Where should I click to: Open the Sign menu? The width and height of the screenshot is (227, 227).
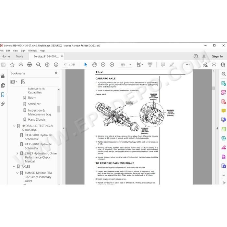point(23,51)
